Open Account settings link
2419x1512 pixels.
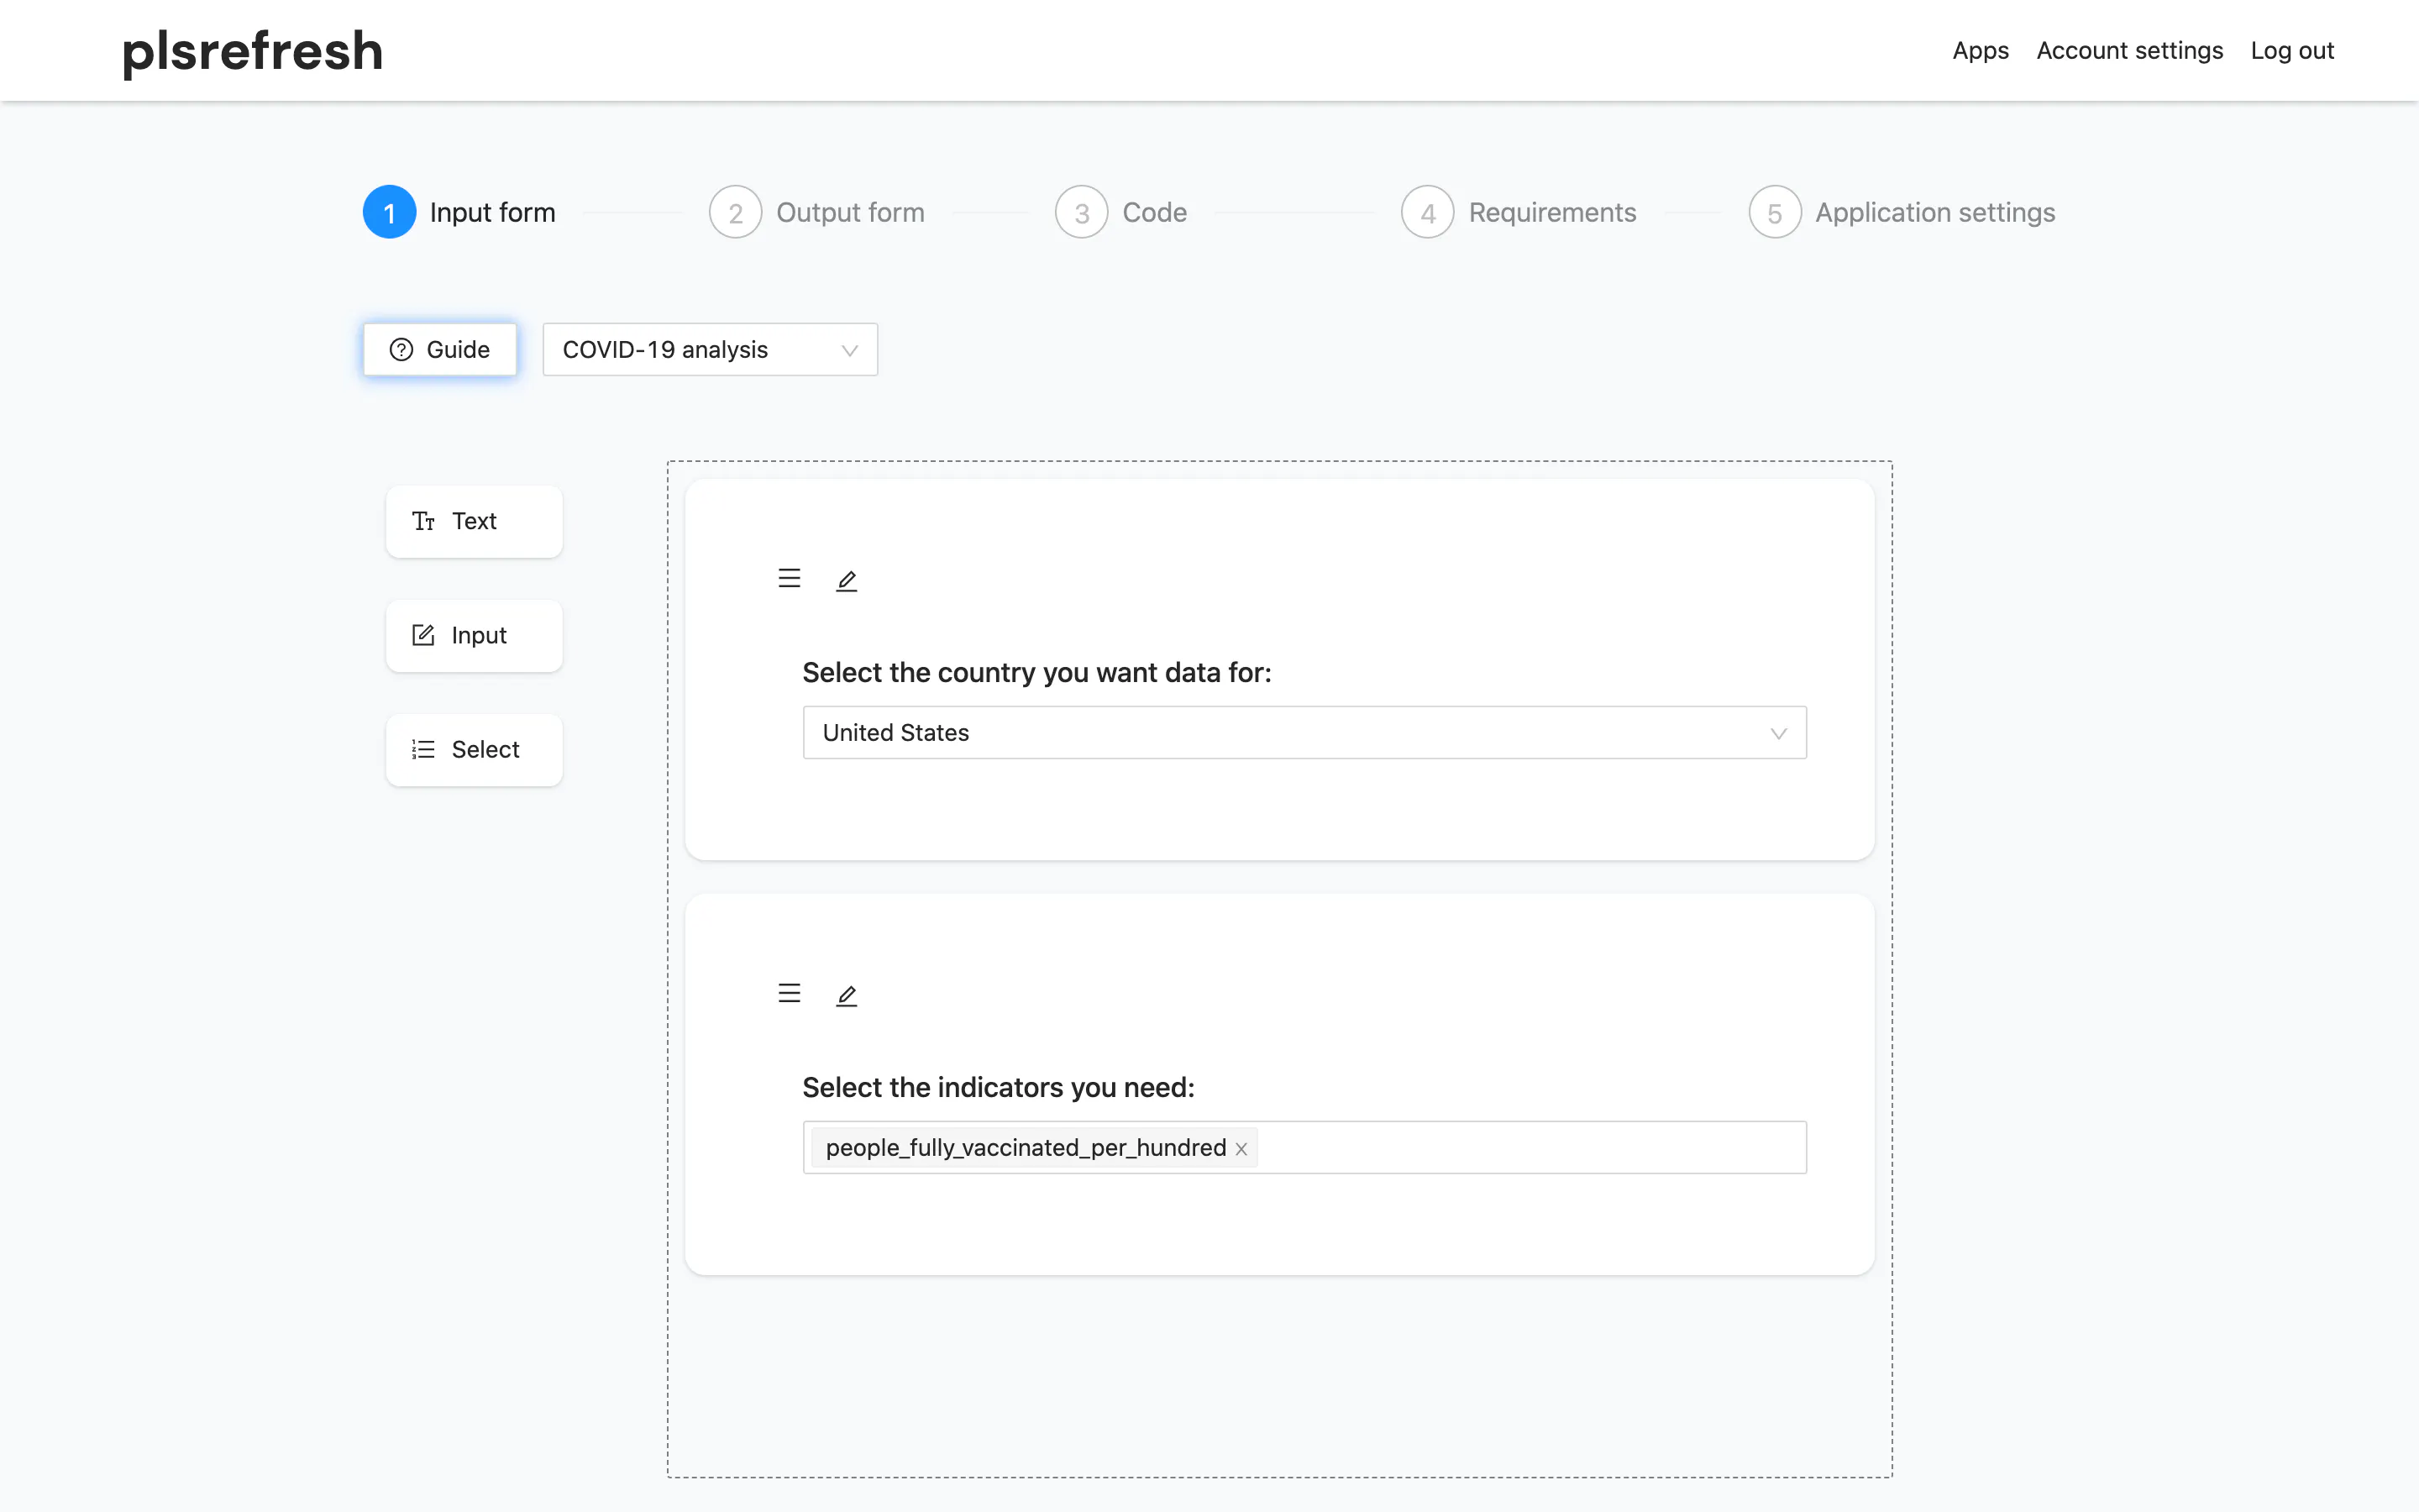[2129, 50]
